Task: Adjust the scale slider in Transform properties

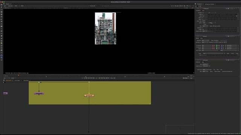Action: point(222,16)
